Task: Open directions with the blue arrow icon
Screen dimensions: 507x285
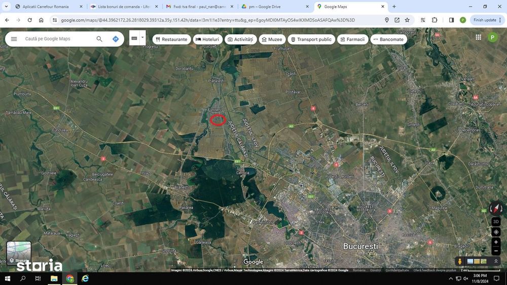Action: point(116,39)
